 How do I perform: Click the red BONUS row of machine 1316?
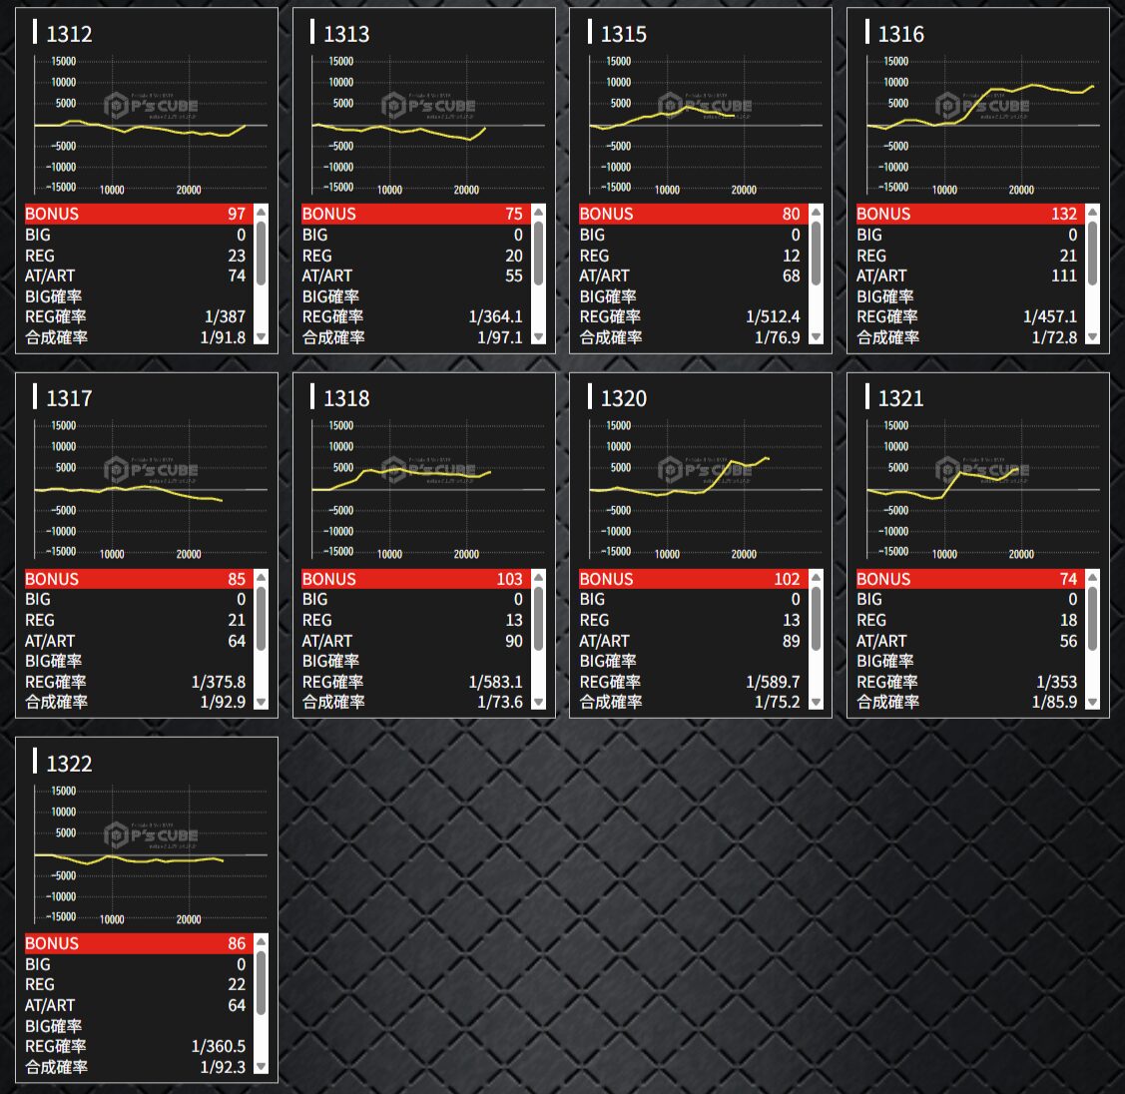point(968,214)
